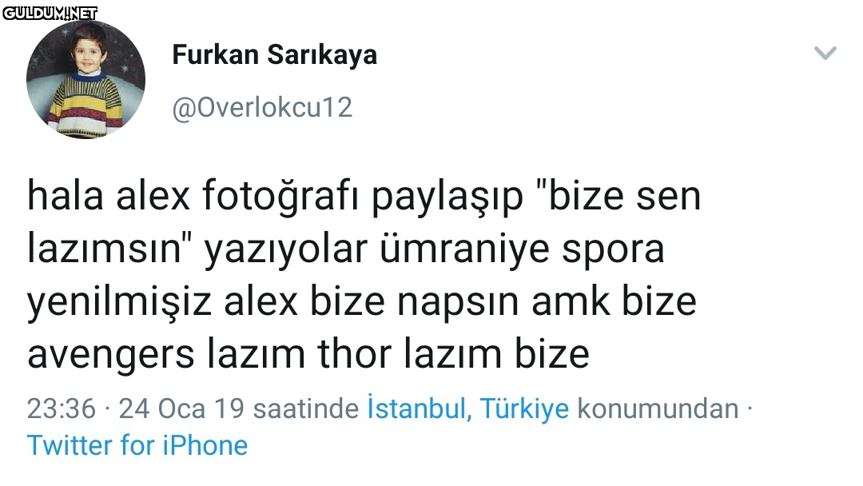
Task: Click the word "fotoğrafı" in the tweet
Action: click(x=280, y=197)
